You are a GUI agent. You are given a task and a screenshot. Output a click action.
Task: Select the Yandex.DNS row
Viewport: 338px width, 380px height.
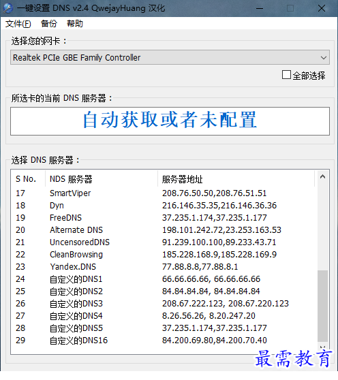click(164, 267)
